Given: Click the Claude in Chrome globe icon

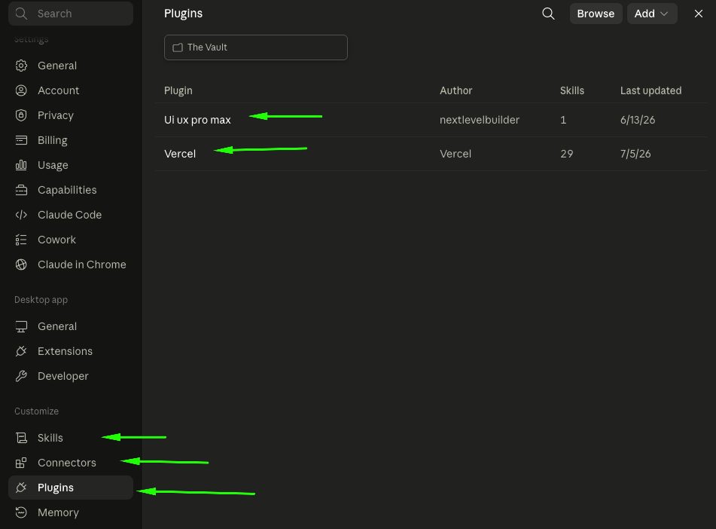Looking at the screenshot, I should [21, 264].
